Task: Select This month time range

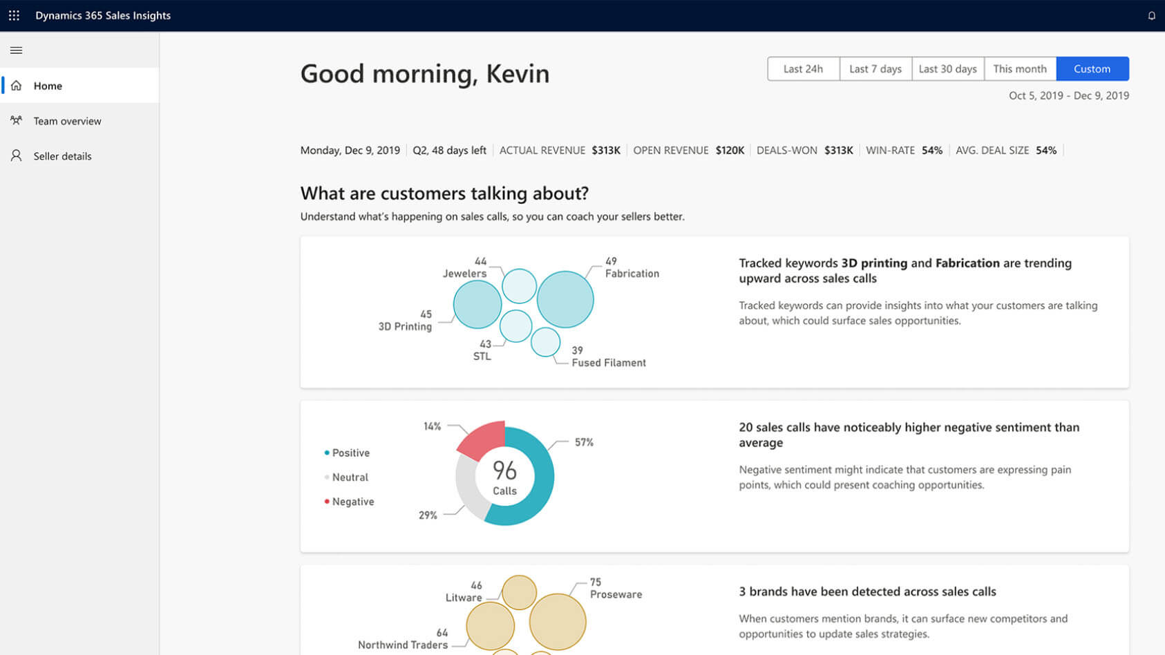Action: (x=1020, y=69)
